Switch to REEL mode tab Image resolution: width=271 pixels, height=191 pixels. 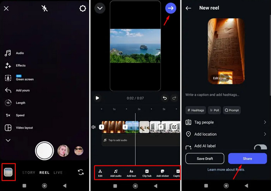(x=45, y=172)
